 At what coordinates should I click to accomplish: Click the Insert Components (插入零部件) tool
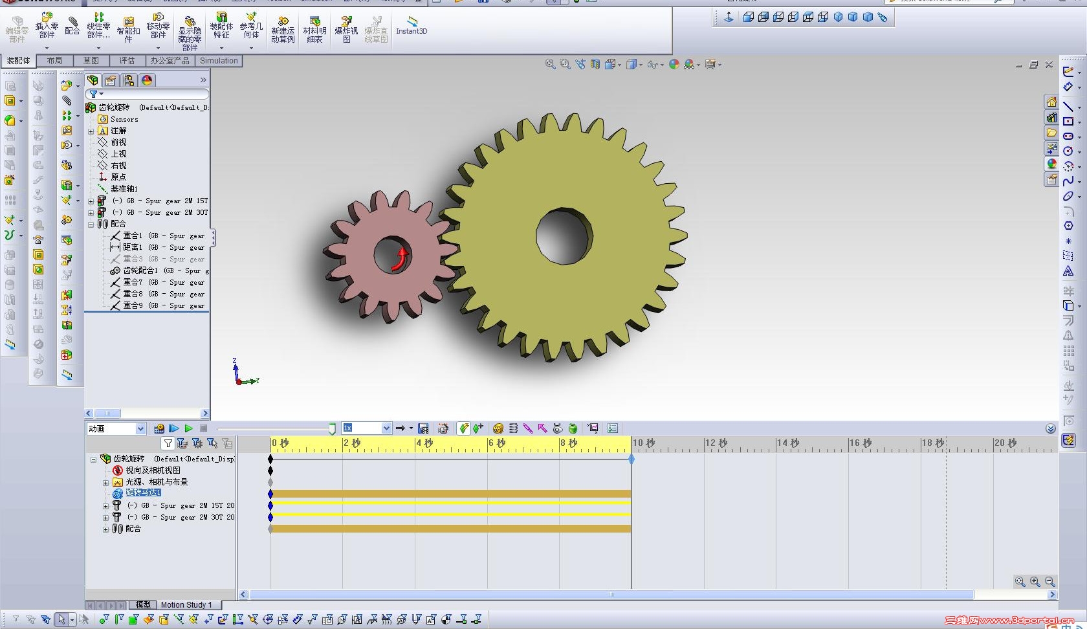click(x=47, y=26)
